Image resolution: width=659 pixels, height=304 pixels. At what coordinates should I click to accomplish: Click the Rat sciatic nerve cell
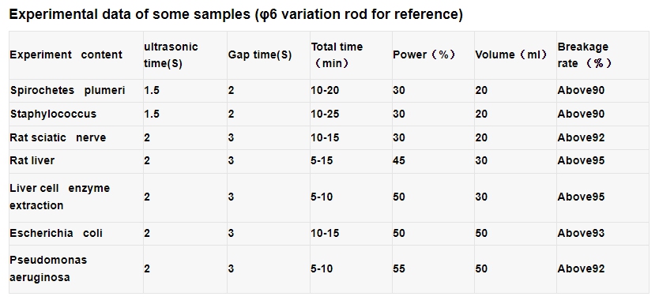point(58,137)
